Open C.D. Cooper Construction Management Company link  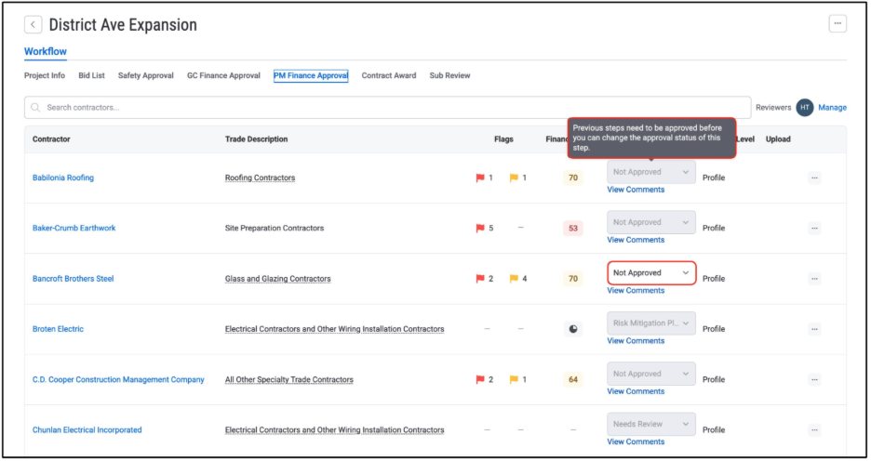tap(118, 379)
